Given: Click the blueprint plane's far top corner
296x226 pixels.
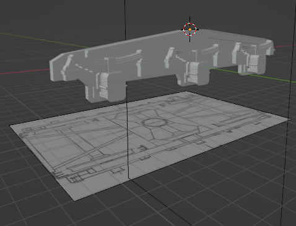Looking at the screenshot, I should coord(186,91).
